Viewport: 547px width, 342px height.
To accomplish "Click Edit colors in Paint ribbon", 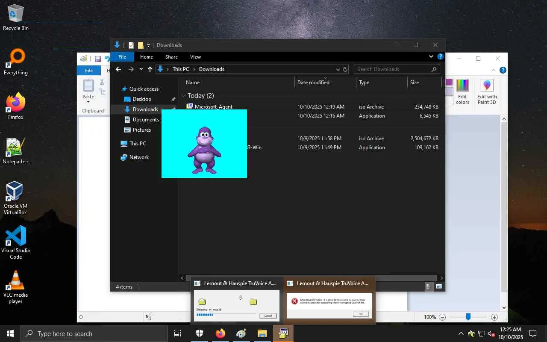I will [462, 92].
